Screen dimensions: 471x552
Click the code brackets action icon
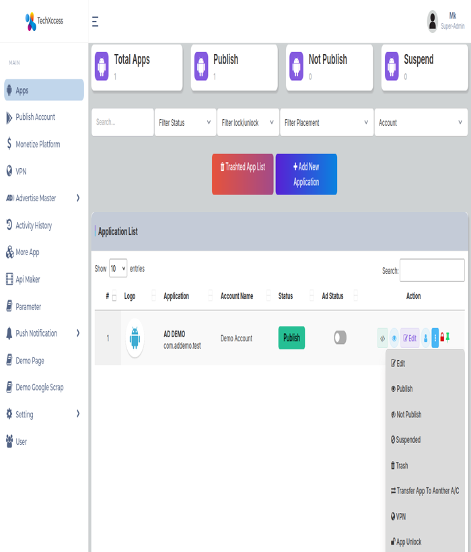point(383,338)
